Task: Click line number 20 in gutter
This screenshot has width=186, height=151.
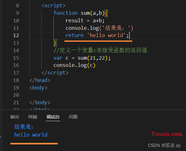Action: [16, 95]
